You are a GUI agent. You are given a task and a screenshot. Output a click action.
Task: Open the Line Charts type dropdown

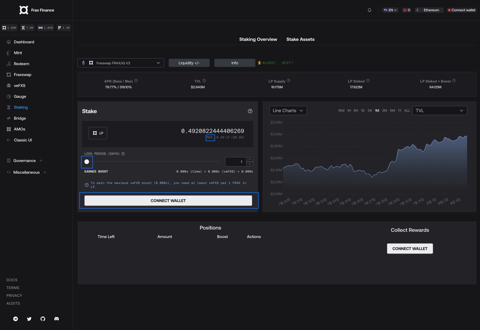click(x=288, y=110)
